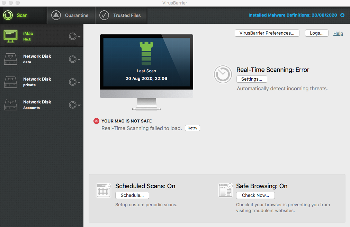Click the Trusted Files checkmark icon
The height and width of the screenshot is (227, 350).
[x=104, y=15]
